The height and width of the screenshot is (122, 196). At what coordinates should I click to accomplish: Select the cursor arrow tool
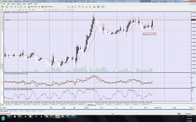click(2, 10)
